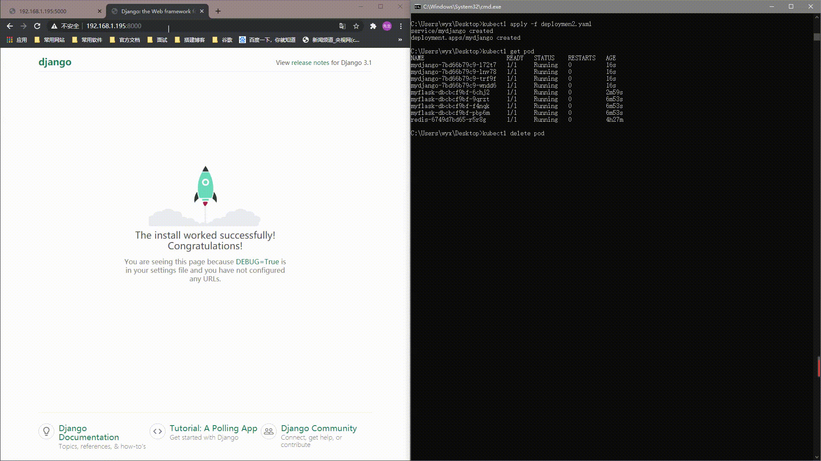Open the purple profile avatar

coord(387,26)
